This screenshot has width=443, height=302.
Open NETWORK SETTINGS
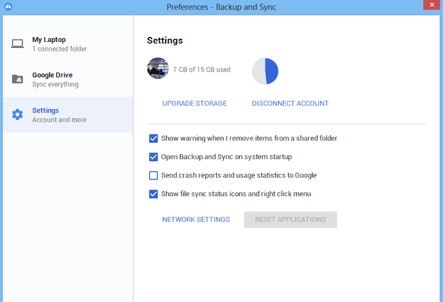coord(196,219)
